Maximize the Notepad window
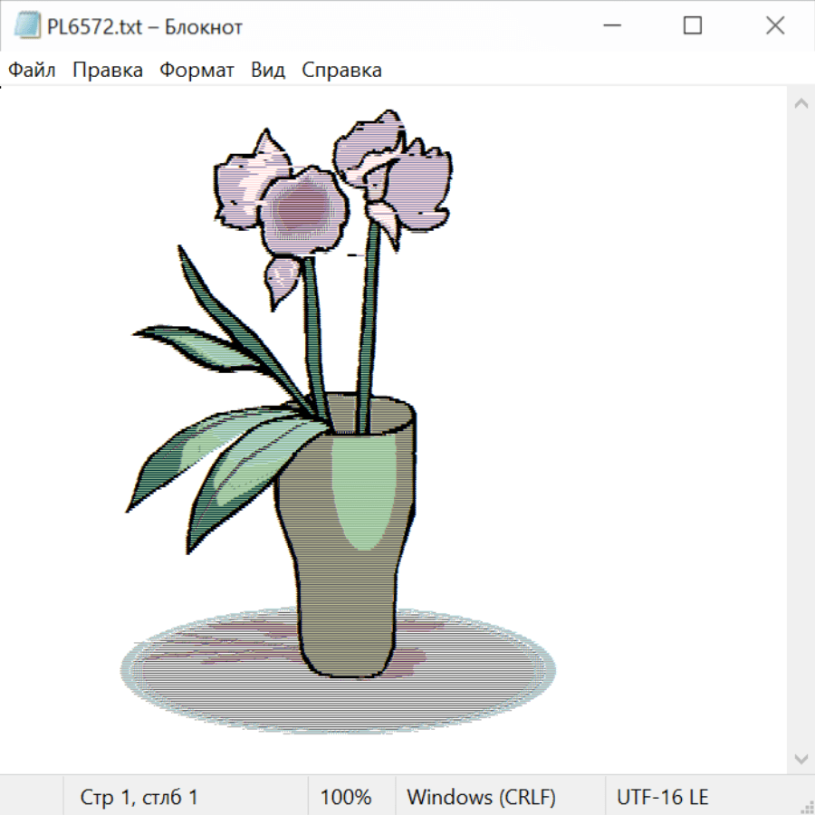Image resolution: width=815 pixels, height=815 pixels. pyautogui.click(x=693, y=26)
